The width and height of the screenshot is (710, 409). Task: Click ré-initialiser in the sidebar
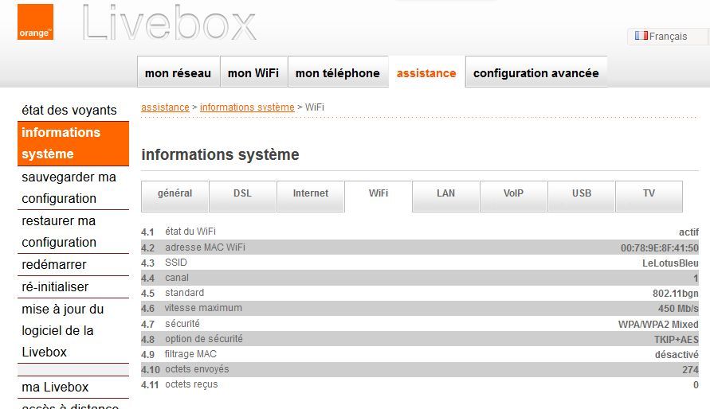click(55, 286)
